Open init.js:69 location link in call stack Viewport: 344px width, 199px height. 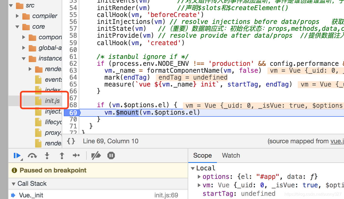pos(166,195)
